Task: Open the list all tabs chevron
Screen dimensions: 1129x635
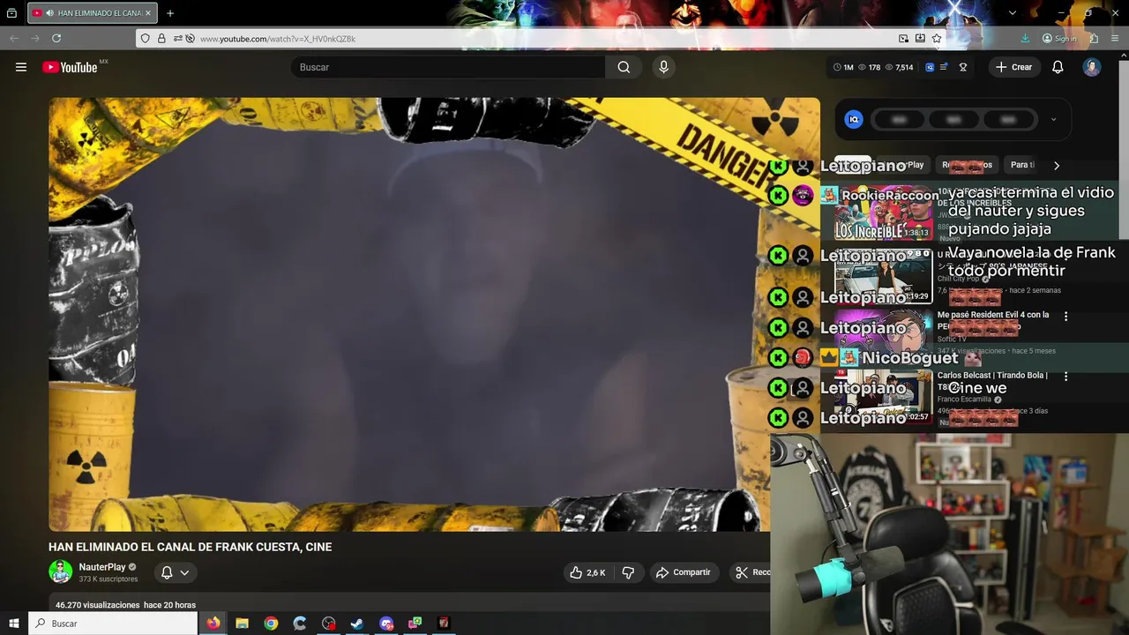Action: (1013, 13)
